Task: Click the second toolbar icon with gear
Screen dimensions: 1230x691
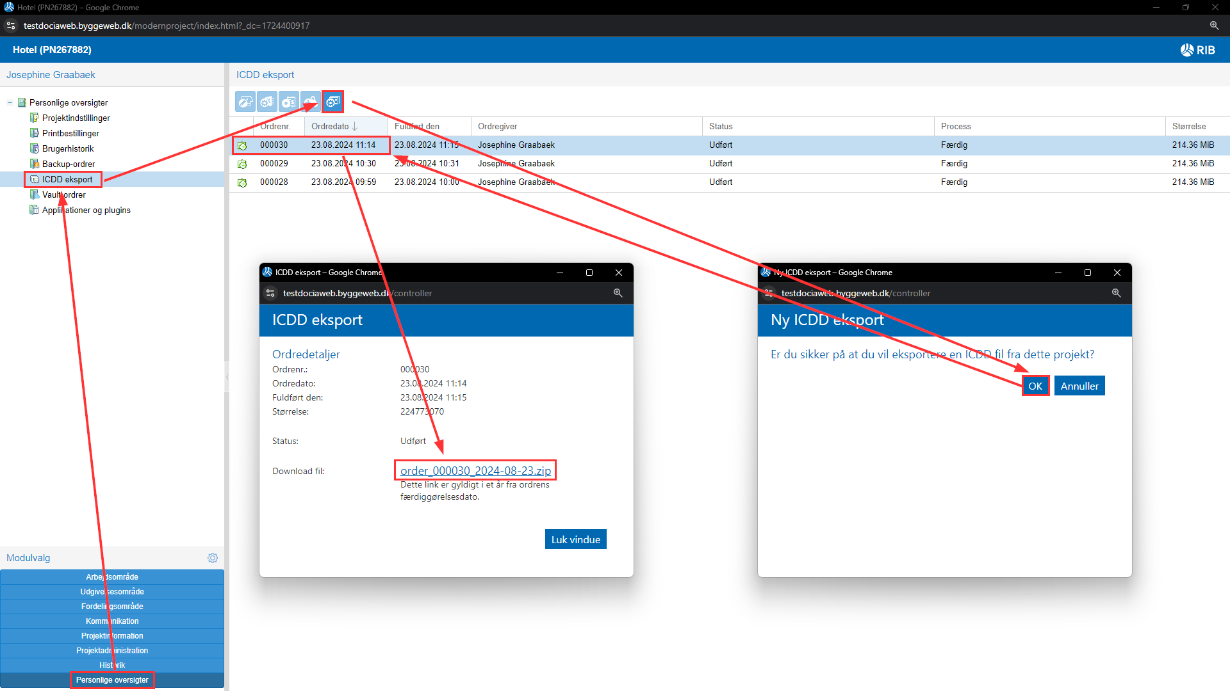Action: 267,102
